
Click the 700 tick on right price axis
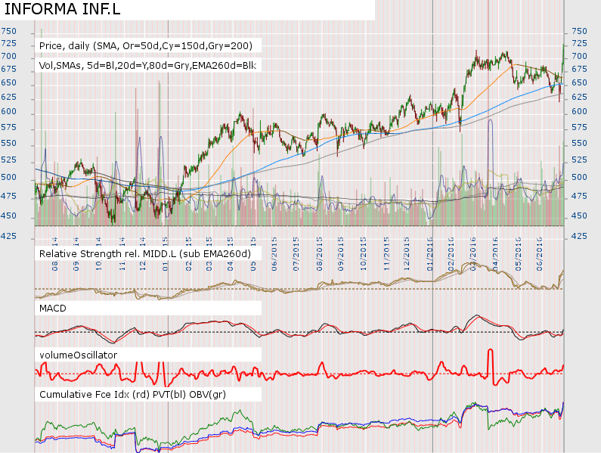[x=578, y=57]
